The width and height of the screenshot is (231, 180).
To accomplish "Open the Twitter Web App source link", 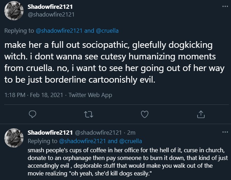I will pos(90,95).
